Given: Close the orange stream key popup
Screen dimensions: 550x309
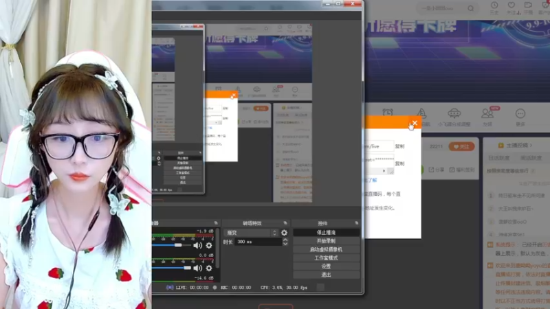Looking at the screenshot, I should point(415,123).
